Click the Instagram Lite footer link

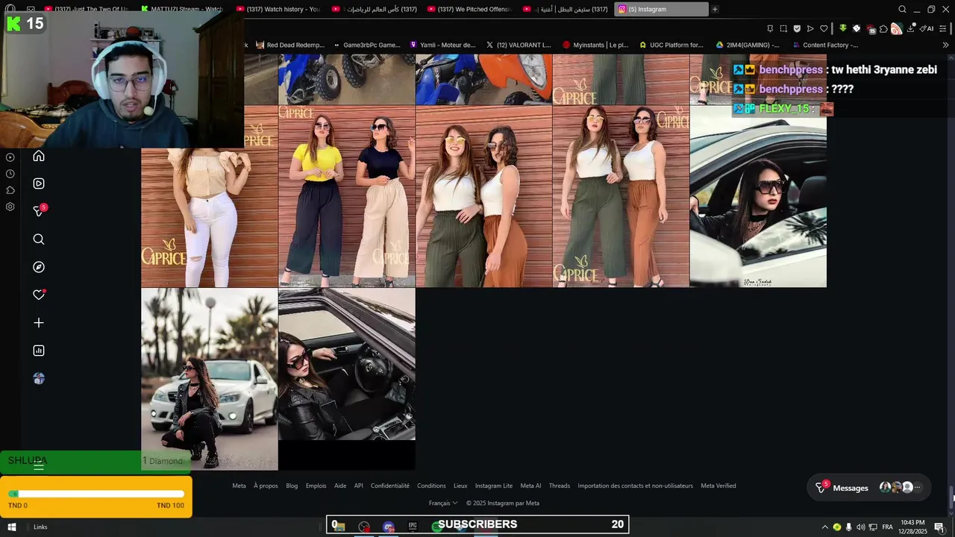point(494,486)
